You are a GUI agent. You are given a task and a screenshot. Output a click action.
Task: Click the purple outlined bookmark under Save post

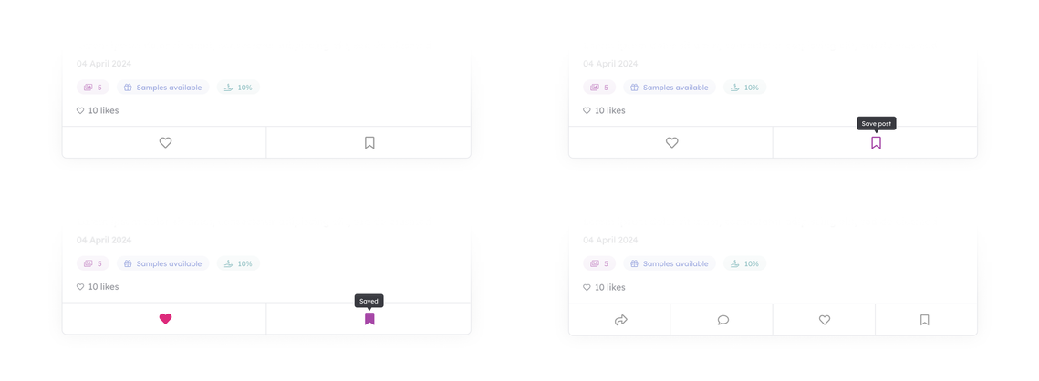pos(876,142)
